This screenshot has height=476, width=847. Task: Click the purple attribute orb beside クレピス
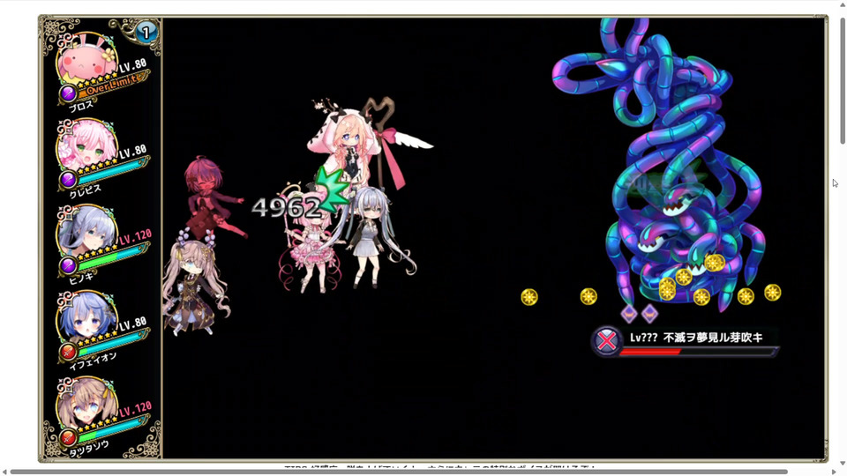68,179
